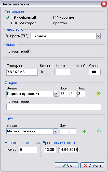The height and width of the screenshot is (172, 108).
Task: Click the dispatcher station Номер field
Action: tap(28, 150)
